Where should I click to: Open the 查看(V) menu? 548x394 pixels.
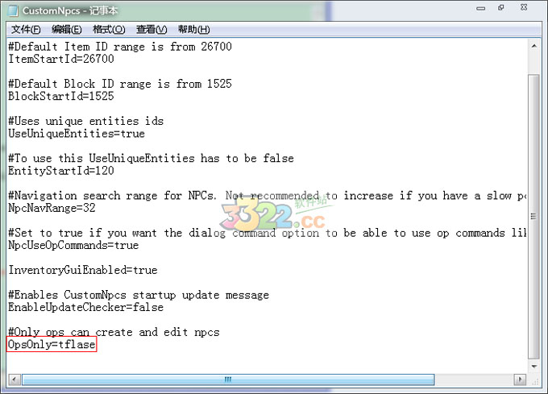(x=152, y=29)
